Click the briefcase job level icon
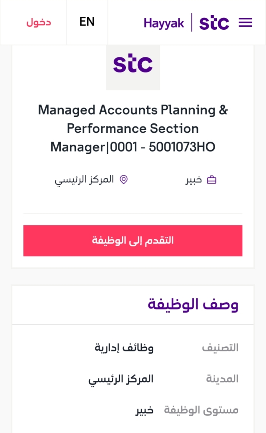The image size is (266, 433). tap(212, 180)
